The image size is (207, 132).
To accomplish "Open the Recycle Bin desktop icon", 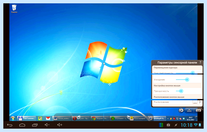I will [x=14, y=9].
